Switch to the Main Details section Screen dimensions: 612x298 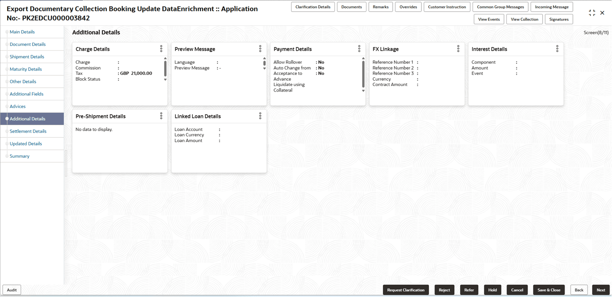pos(22,32)
